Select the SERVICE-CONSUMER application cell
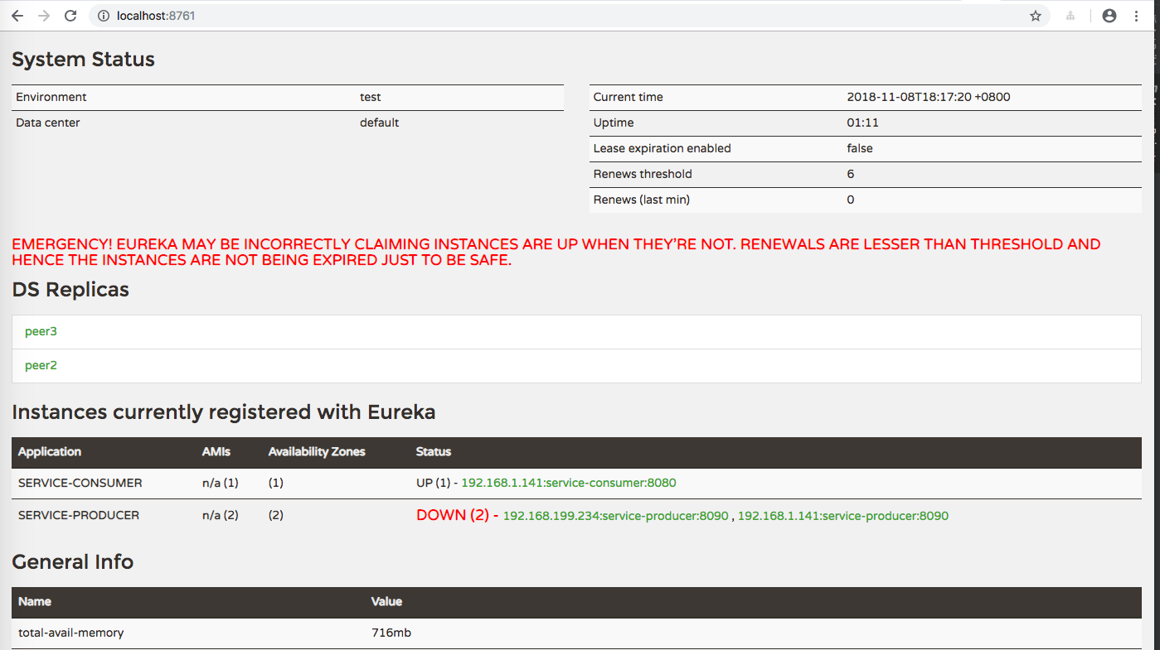 pos(80,483)
